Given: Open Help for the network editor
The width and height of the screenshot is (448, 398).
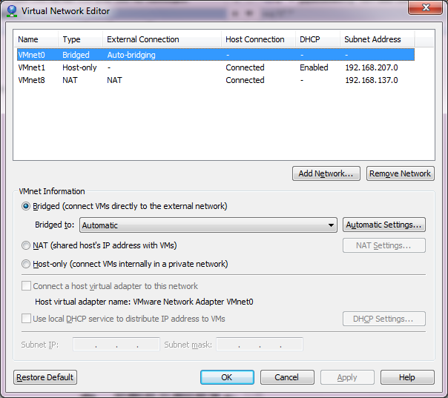Looking at the screenshot, I should (407, 377).
